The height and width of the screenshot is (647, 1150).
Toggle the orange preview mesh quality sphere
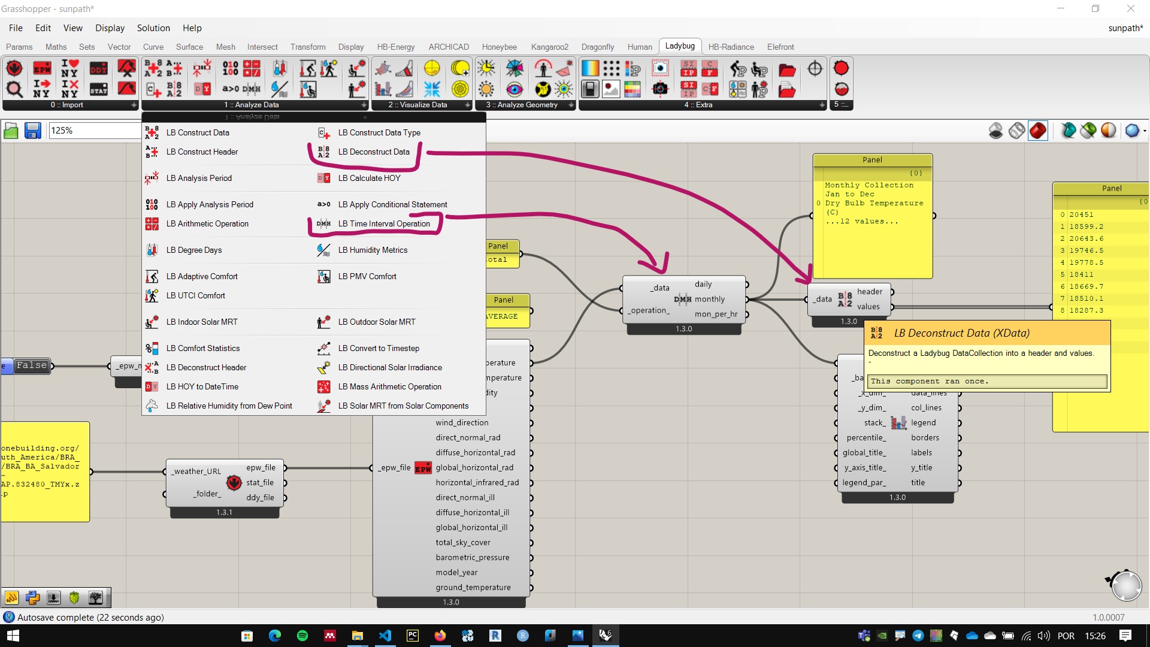pos(1109,131)
